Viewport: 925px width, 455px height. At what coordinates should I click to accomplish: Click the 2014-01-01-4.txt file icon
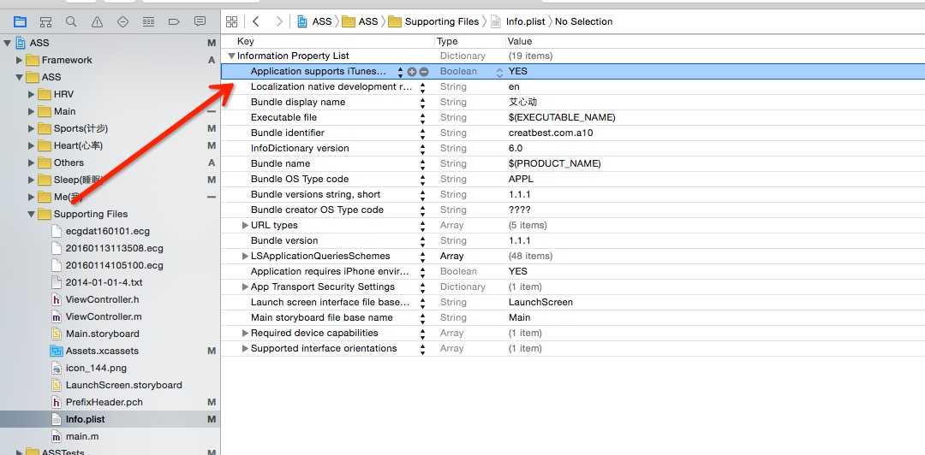tap(56, 282)
